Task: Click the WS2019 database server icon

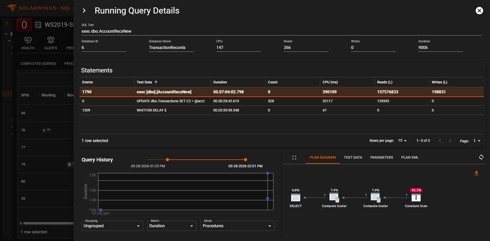Action: coord(38,25)
